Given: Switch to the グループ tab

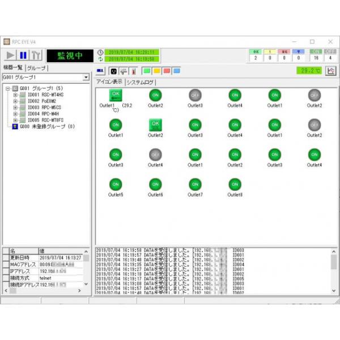Looking at the screenshot, I should pos(36,68).
